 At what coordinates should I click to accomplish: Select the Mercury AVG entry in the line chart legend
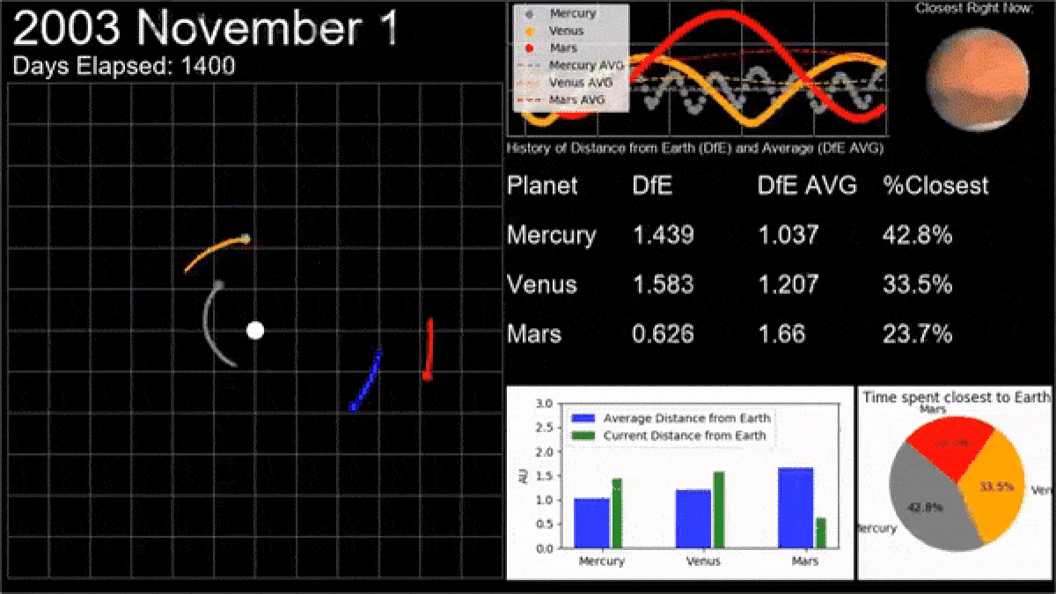571,65
